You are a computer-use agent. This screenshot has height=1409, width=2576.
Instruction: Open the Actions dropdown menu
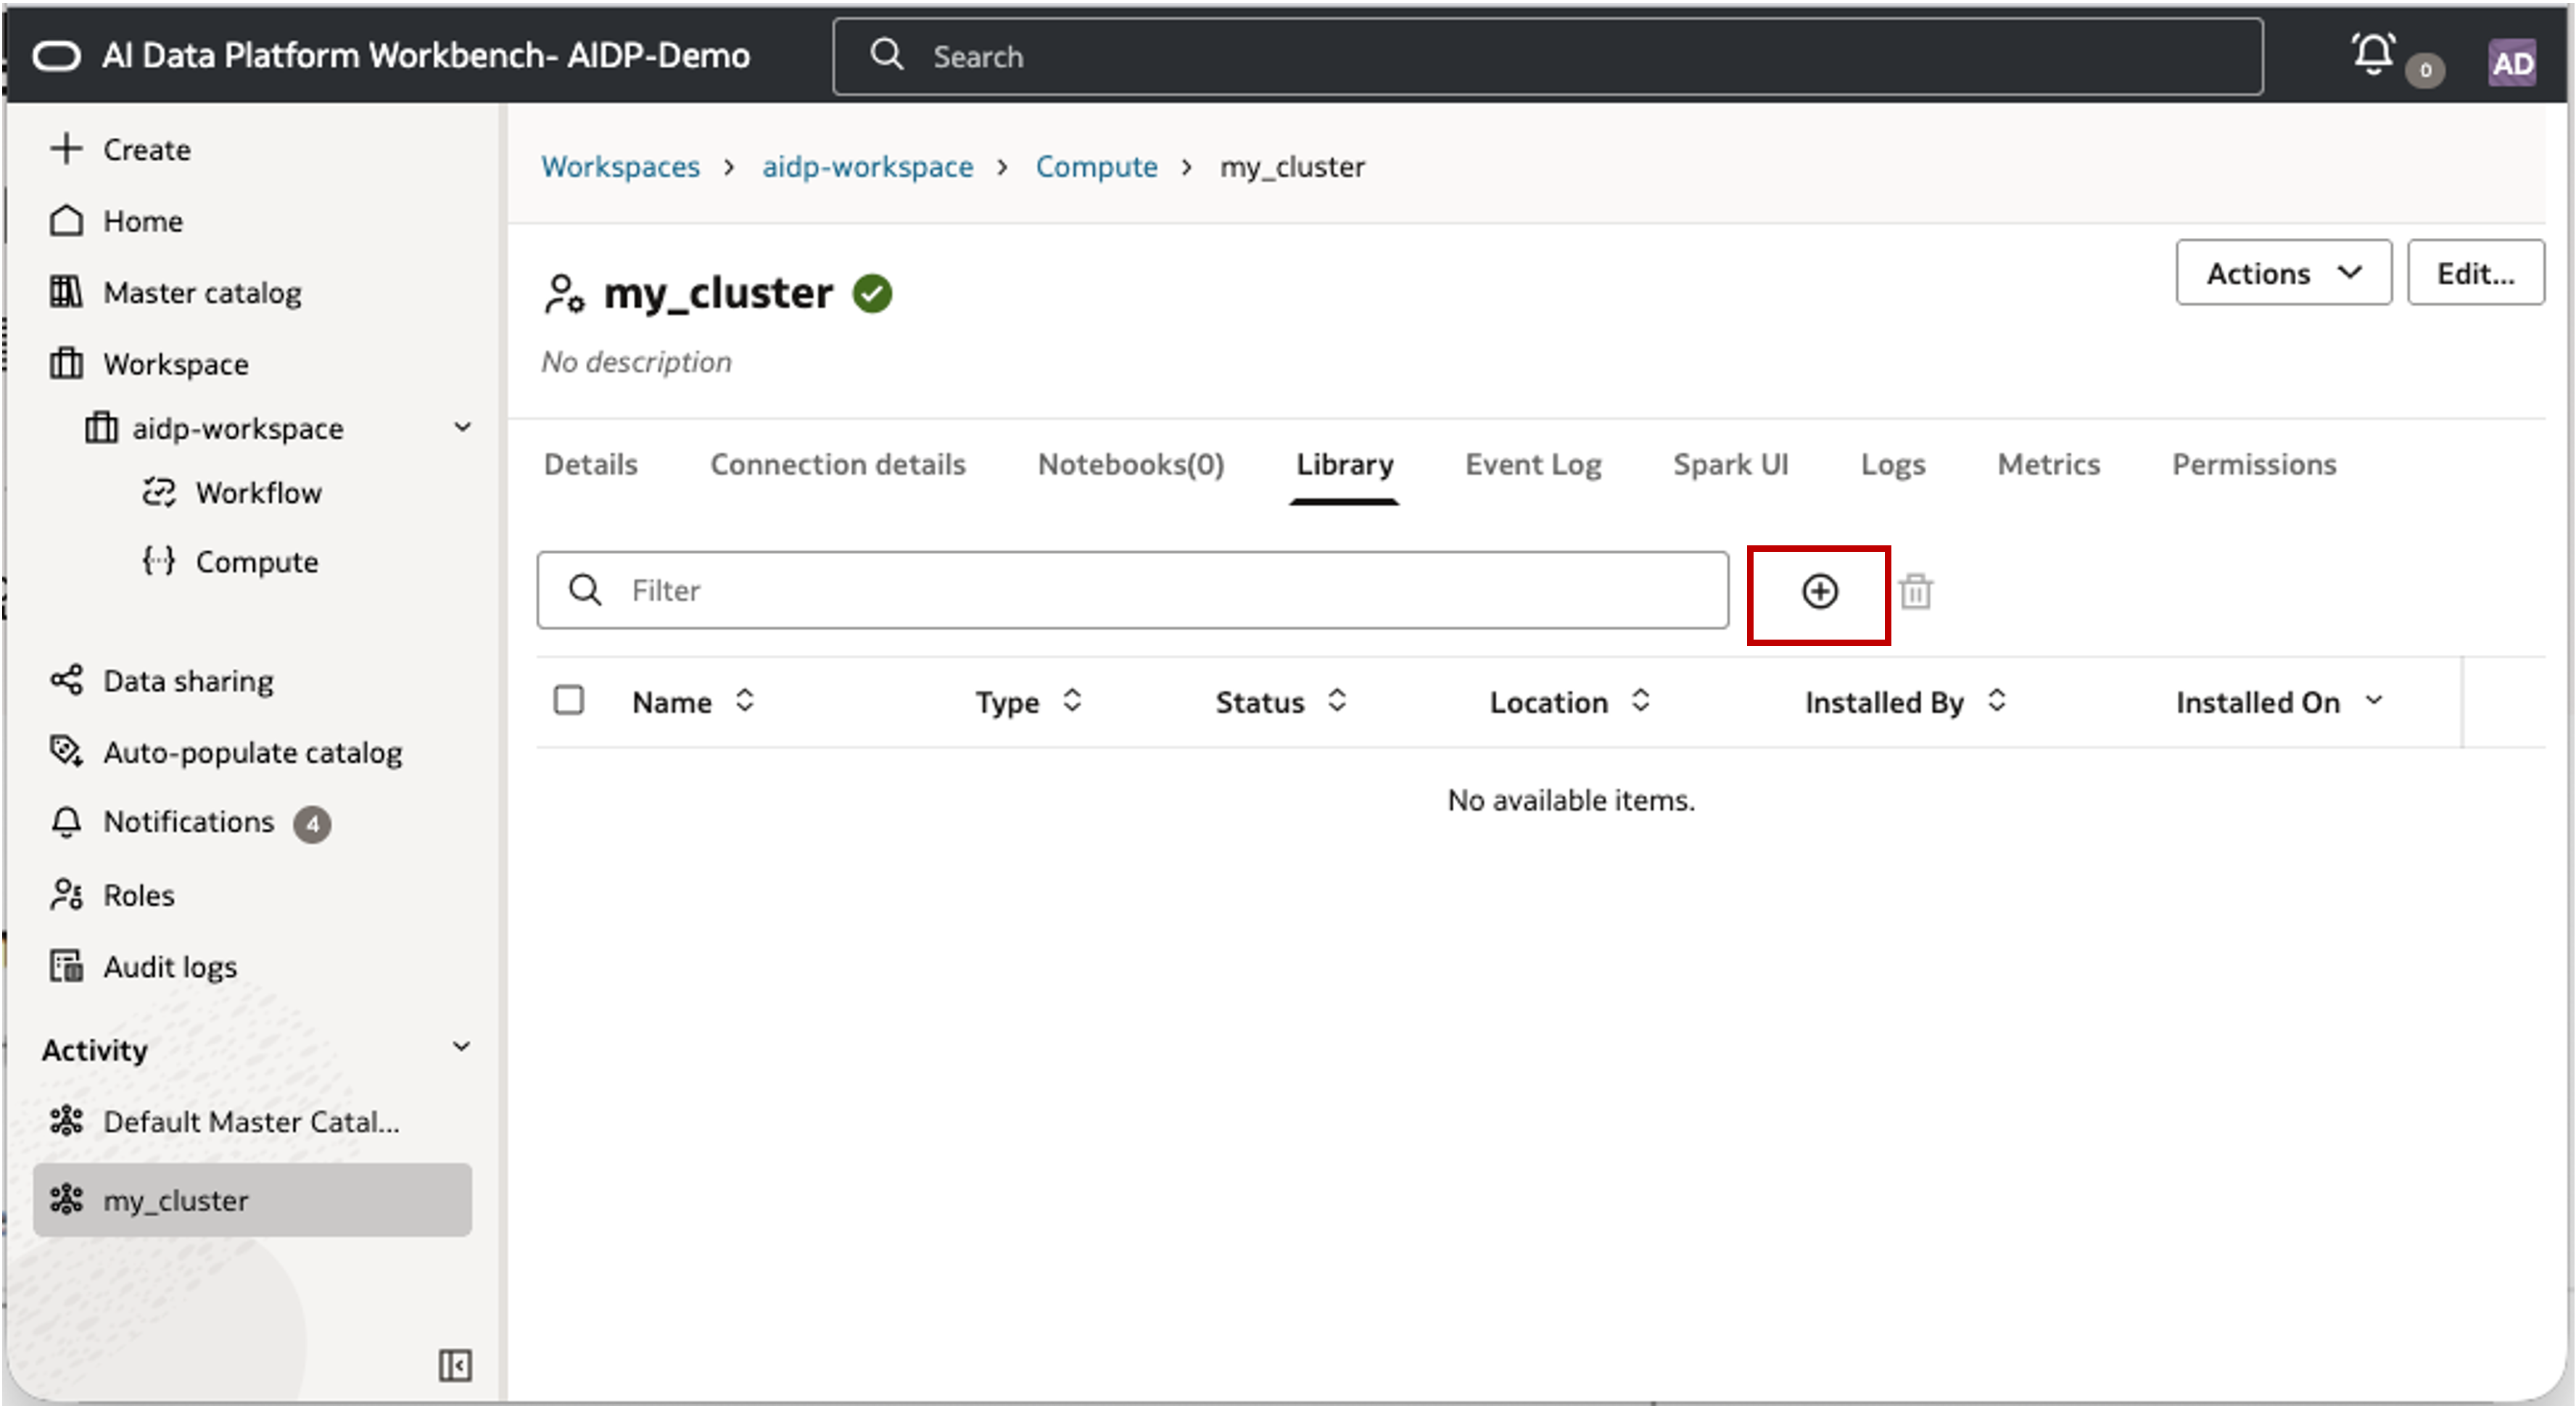(2283, 273)
